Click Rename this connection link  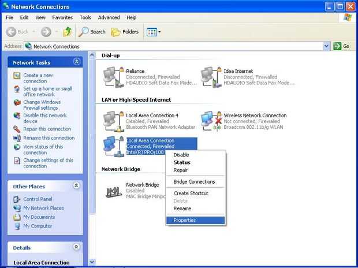coord(49,138)
